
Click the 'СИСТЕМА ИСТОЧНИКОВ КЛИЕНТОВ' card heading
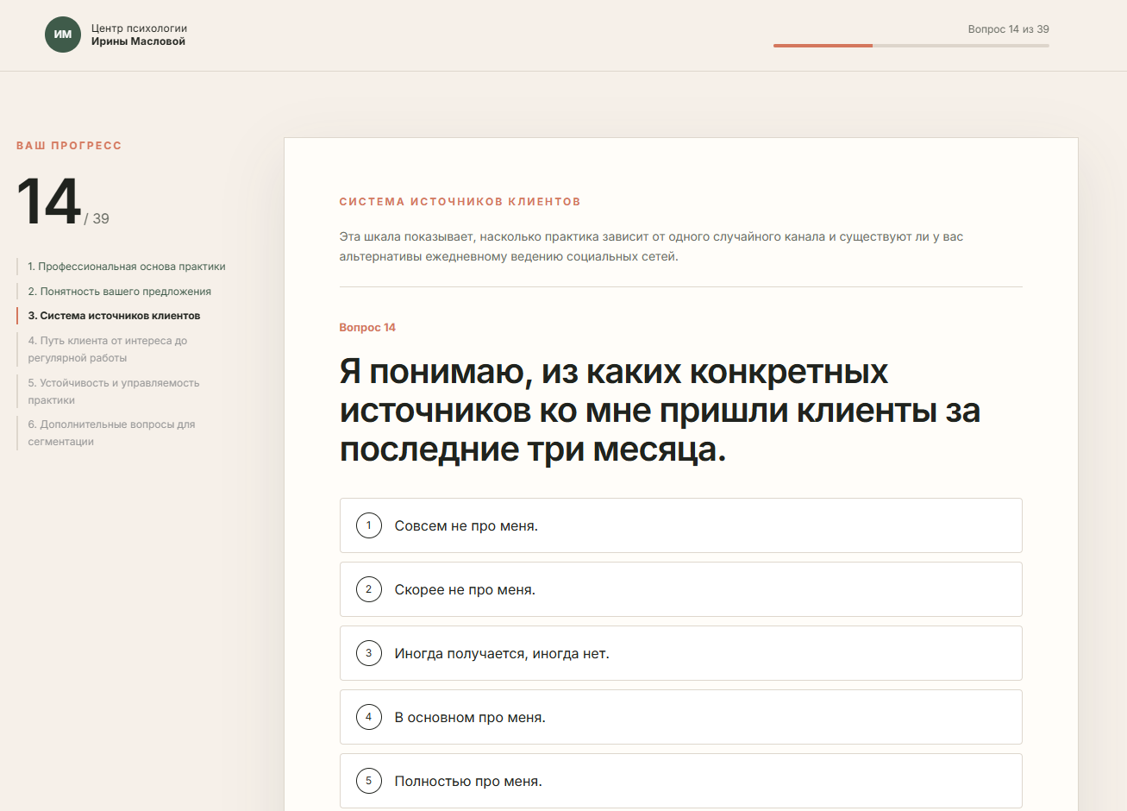coord(460,202)
